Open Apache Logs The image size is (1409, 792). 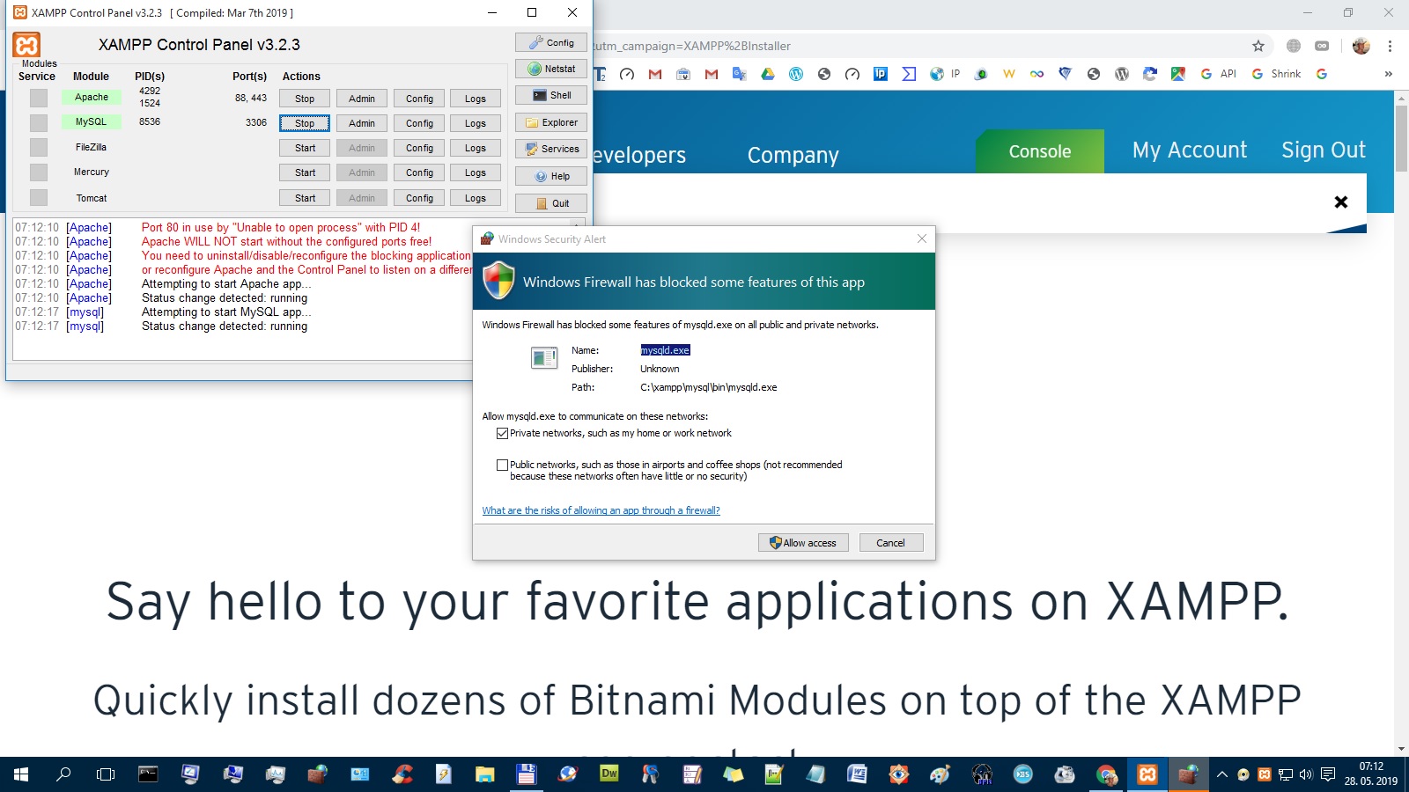(476, 99)
